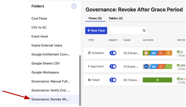Click the App Event lightning icon
The height and width of the screenshot is (107, 186).
click(89, 67)
